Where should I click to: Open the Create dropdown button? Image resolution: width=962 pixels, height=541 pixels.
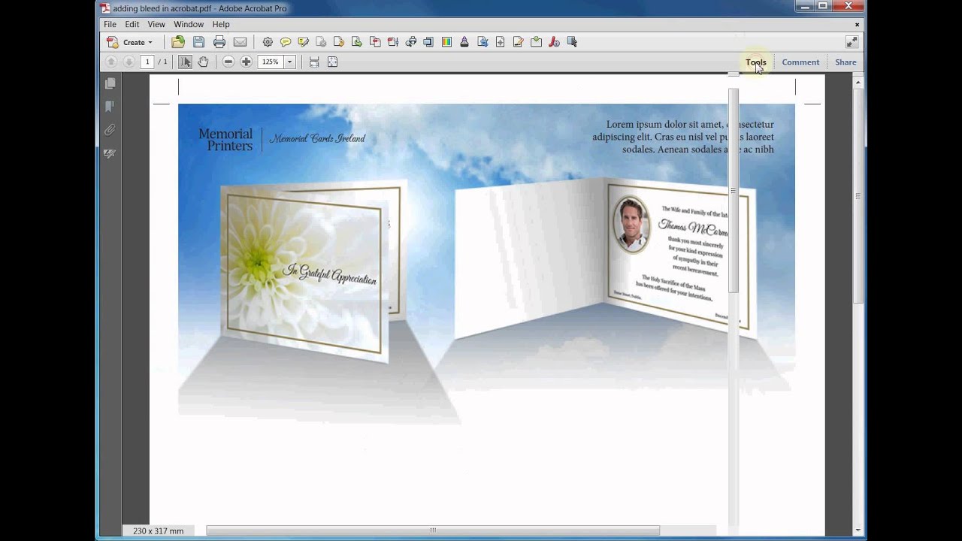[130, 42]
